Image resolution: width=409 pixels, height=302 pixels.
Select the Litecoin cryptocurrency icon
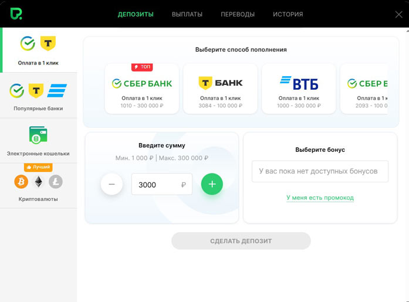coord(56,182)
